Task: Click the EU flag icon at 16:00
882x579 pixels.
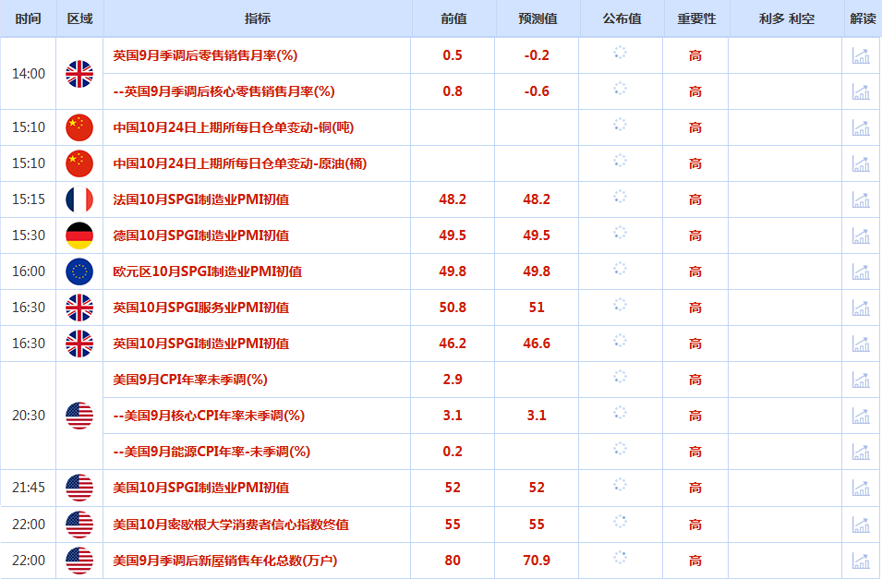Action: (79, 271)
